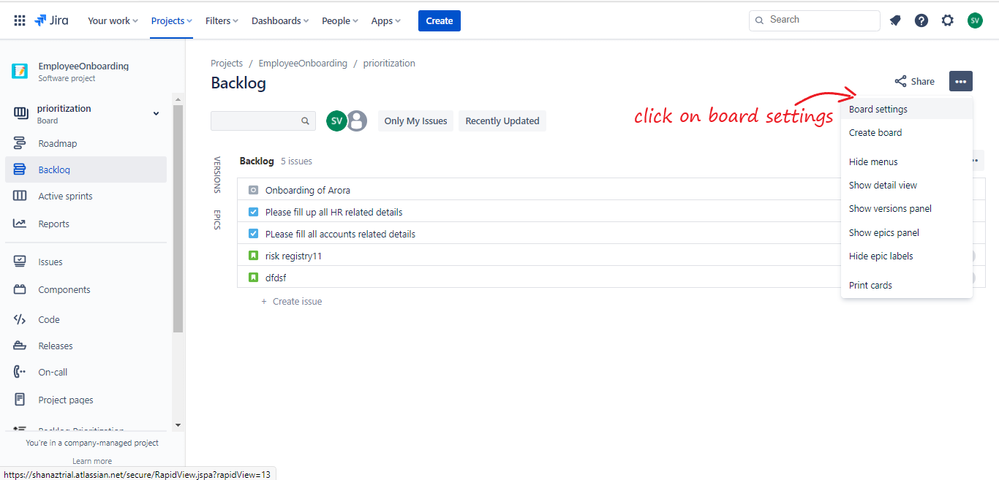Click the notifications bell icon

point(895,20)
